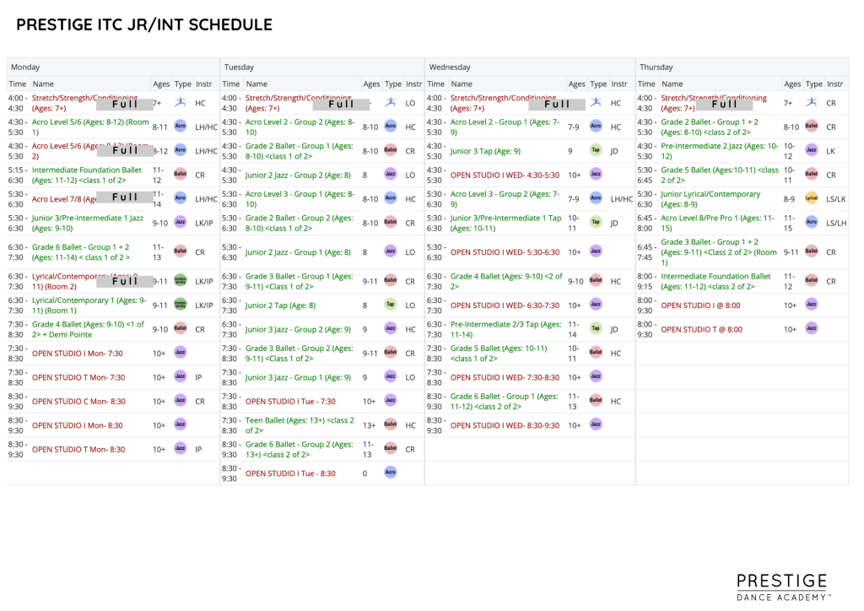Click the Contemporary icon for Lyrical/Contemporary 1 Room 1
Viewport: 864px width, 611px height.
click(x=181, y=304)
